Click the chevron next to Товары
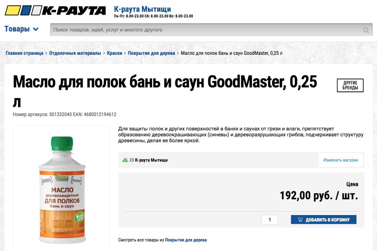Screen dimensions: 377x251 click(x=36, y=29)
